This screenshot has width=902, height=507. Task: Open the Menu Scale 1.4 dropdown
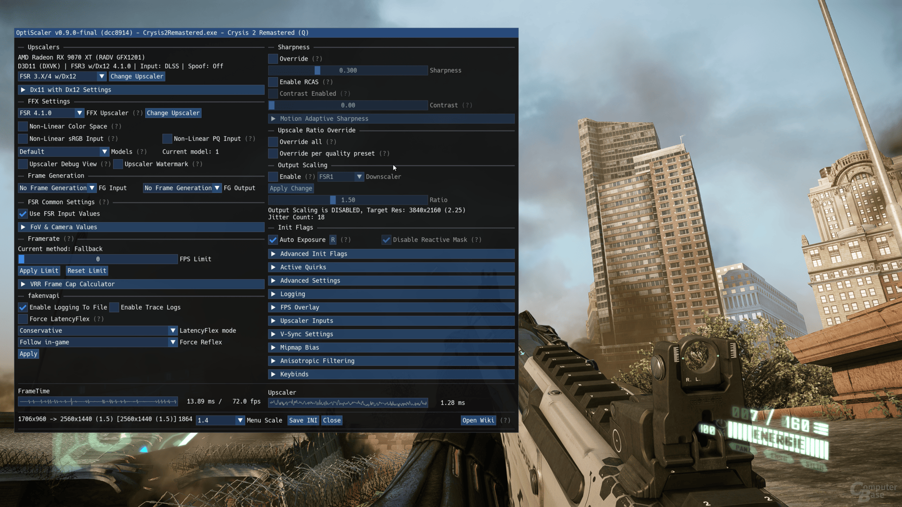(220, 421)
